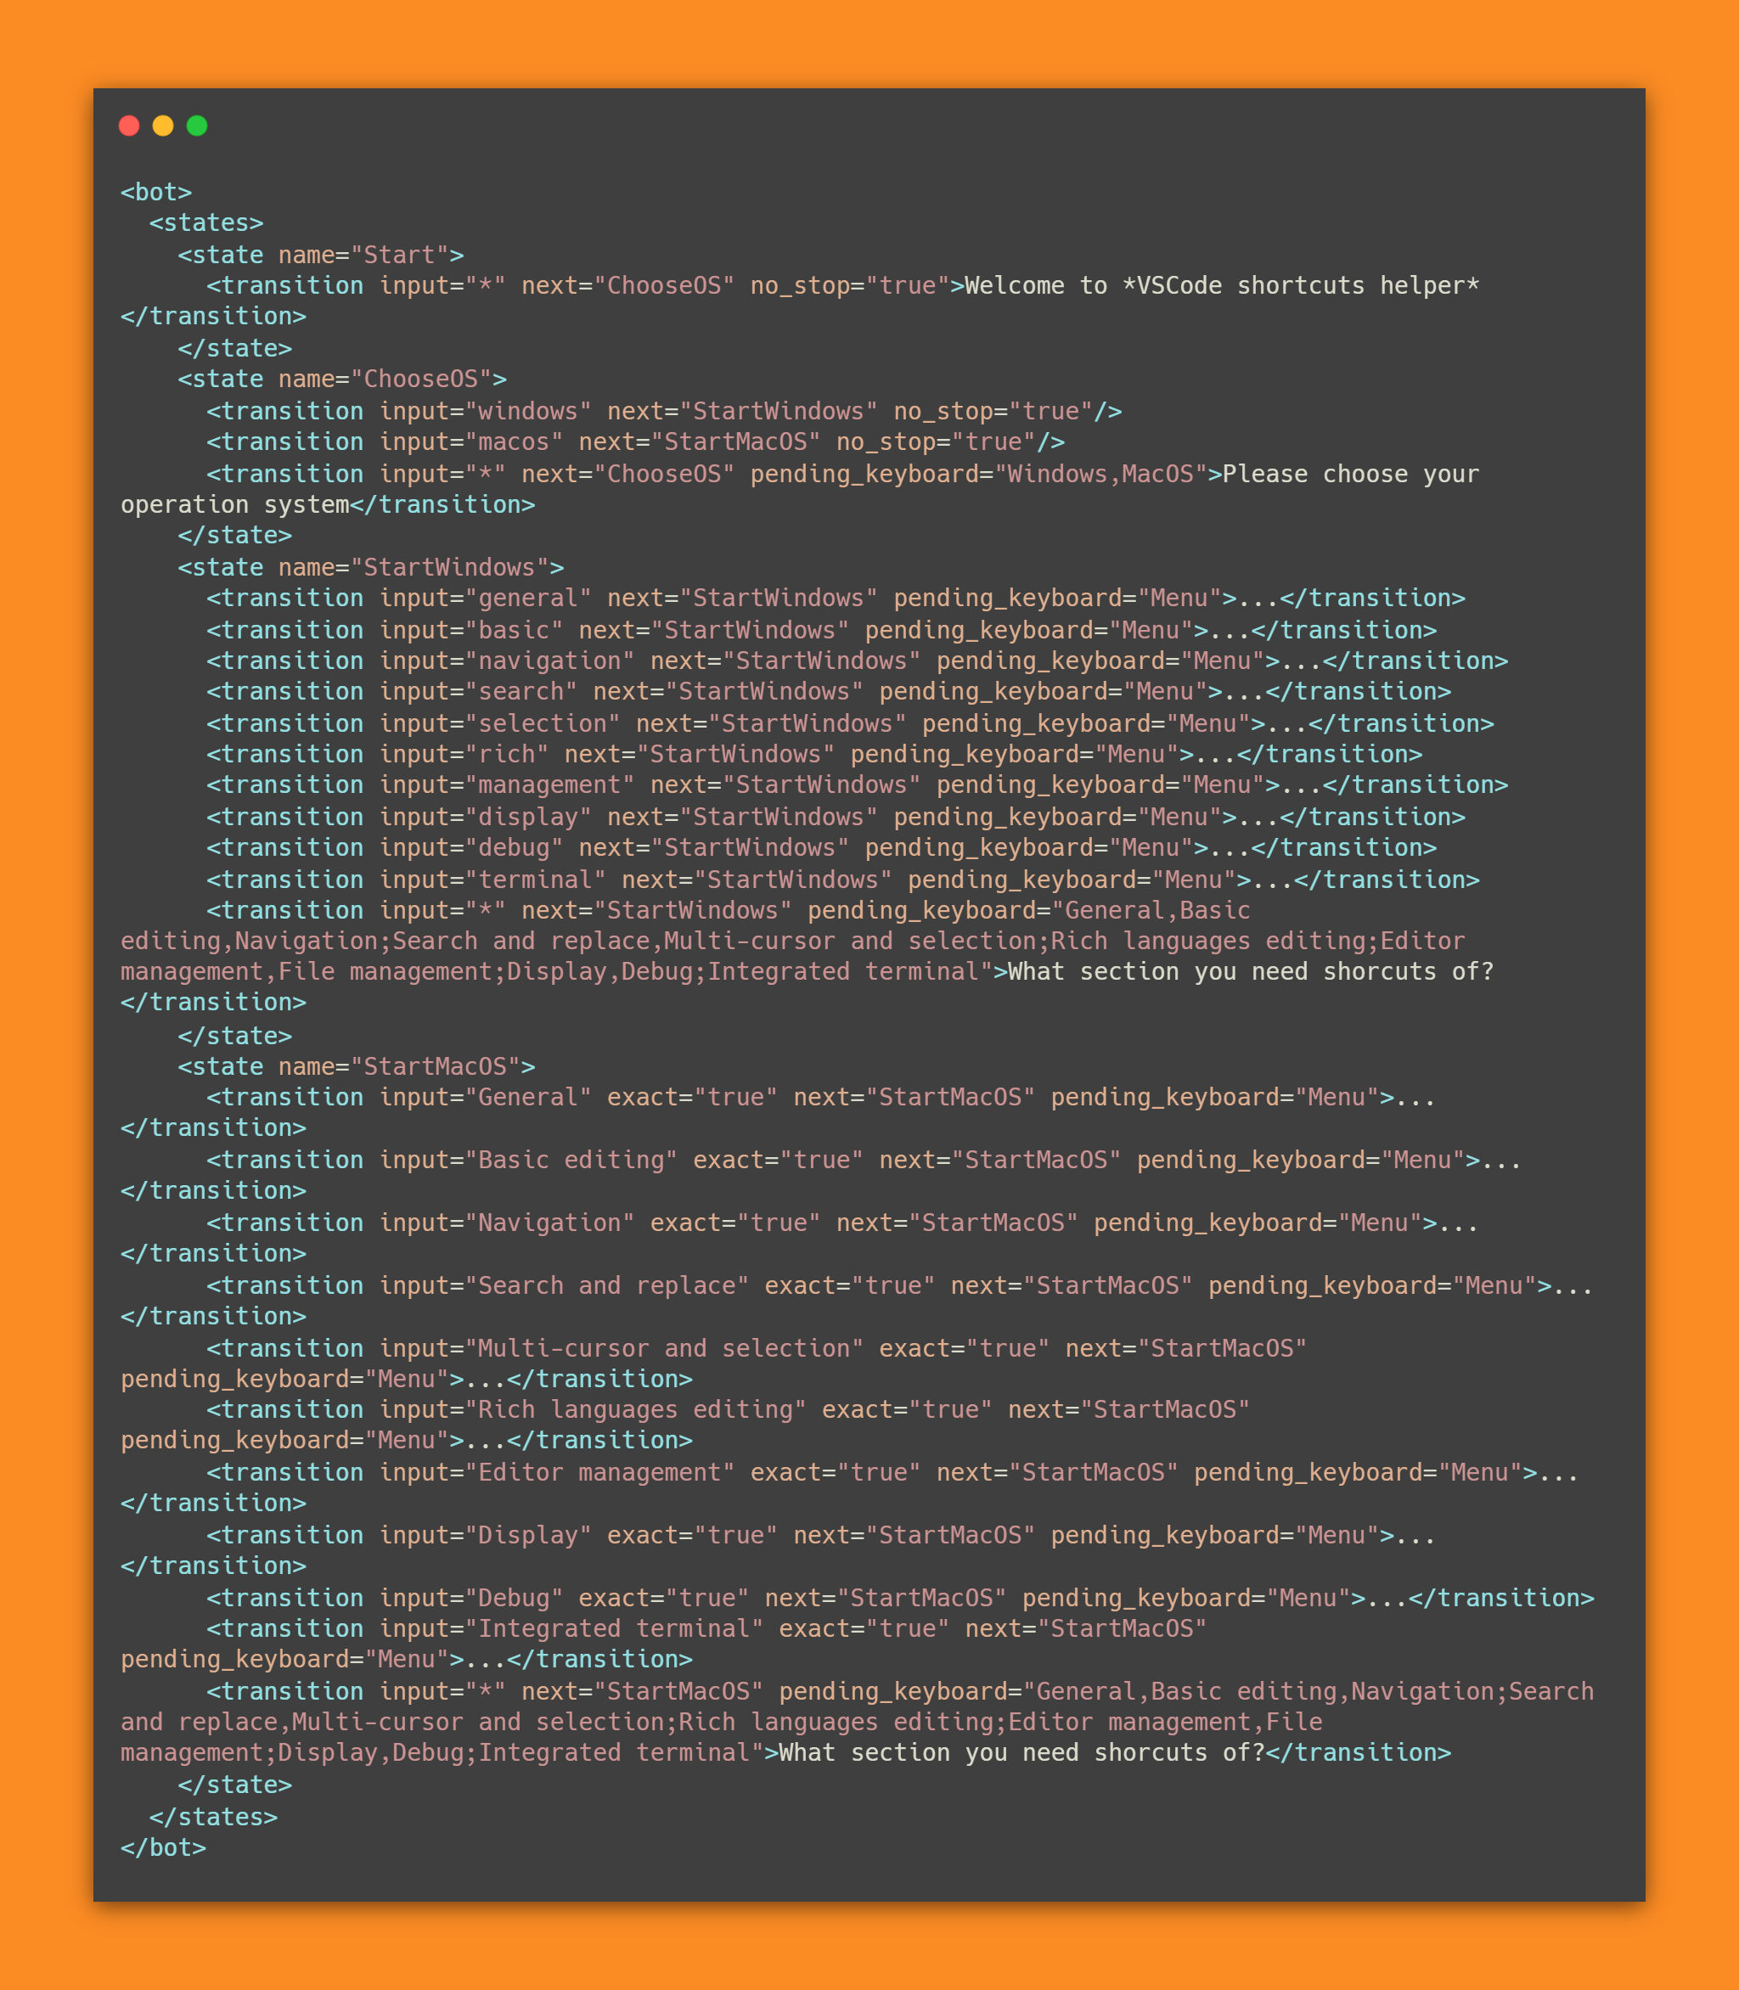This screenshot has height=1990, width=1739.
Task: Click "What section you need shorcuts of?" in StartWindows
Action: (x=1251, y=971)
